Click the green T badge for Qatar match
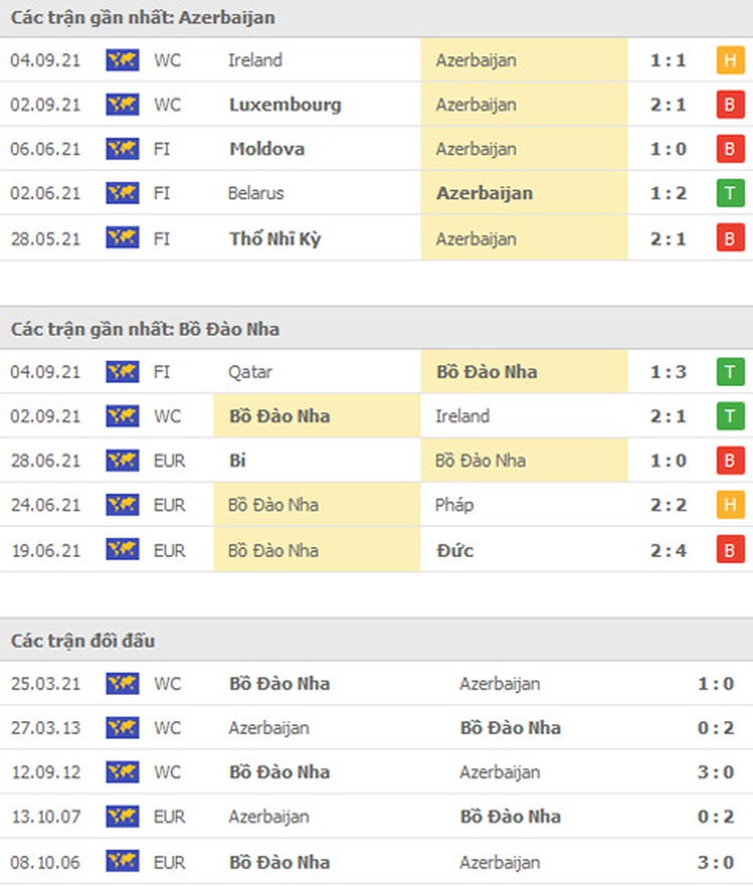The height and width of the screenshot is (886, 753). pyautogui.click(x=731, y=372)
